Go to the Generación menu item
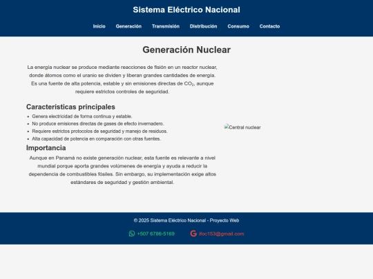The image size is (373, 279). pos(128,26)
